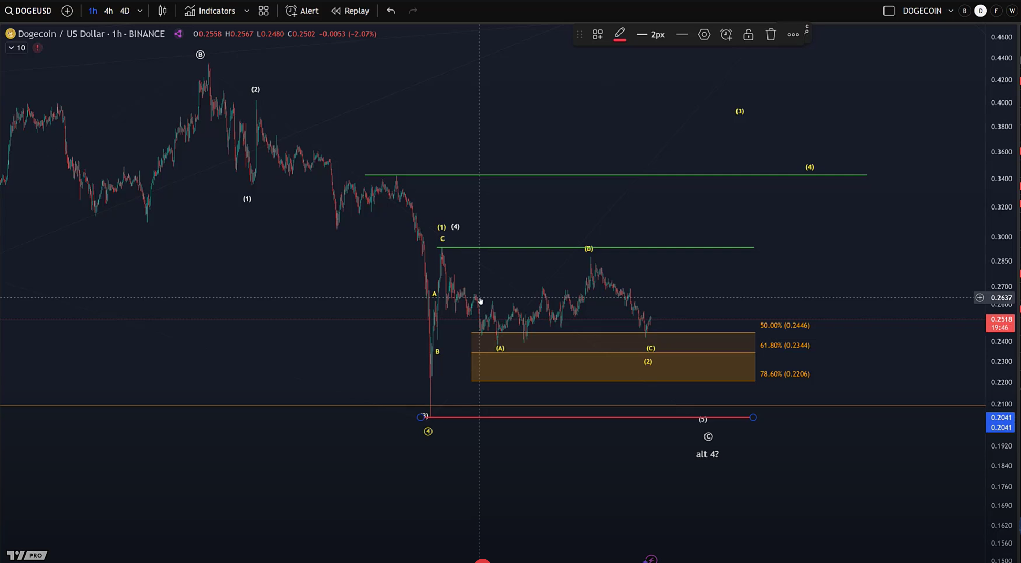Open the multi-chart layout grid icon

pos(264,11)
